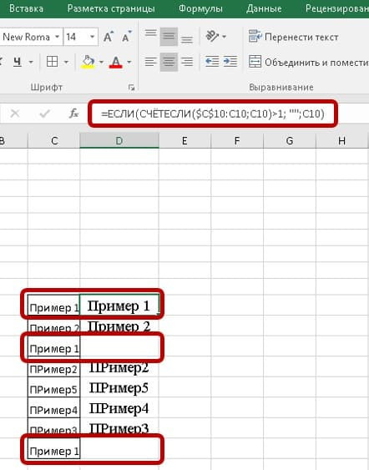Click Объединить и поместить merge button
This screenshot has height=470, width=369.
308,62
